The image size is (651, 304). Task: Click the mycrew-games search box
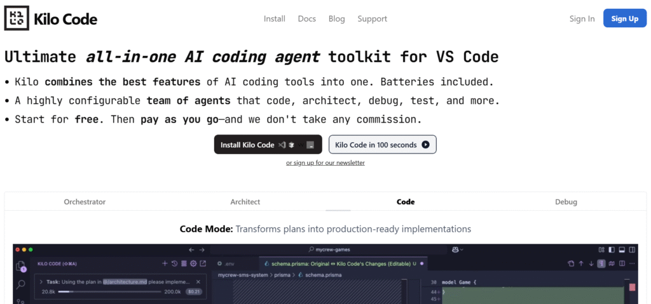(330, 249)
